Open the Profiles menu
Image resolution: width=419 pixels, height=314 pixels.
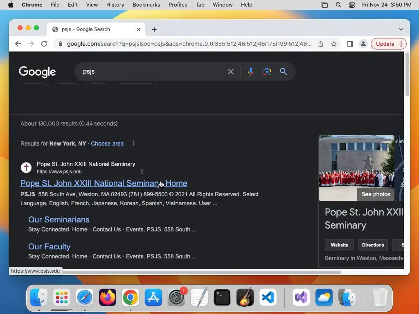[x=178, y=5]
